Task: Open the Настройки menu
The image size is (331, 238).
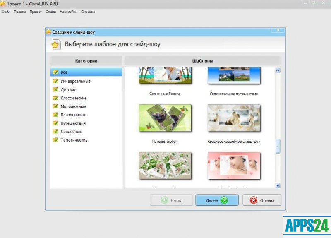Action: pos(68,12)
